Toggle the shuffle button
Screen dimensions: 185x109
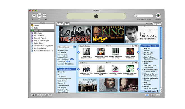39,95
